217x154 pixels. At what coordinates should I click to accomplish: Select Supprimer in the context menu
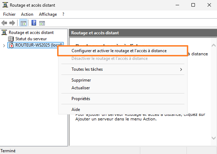click(81, 80)
